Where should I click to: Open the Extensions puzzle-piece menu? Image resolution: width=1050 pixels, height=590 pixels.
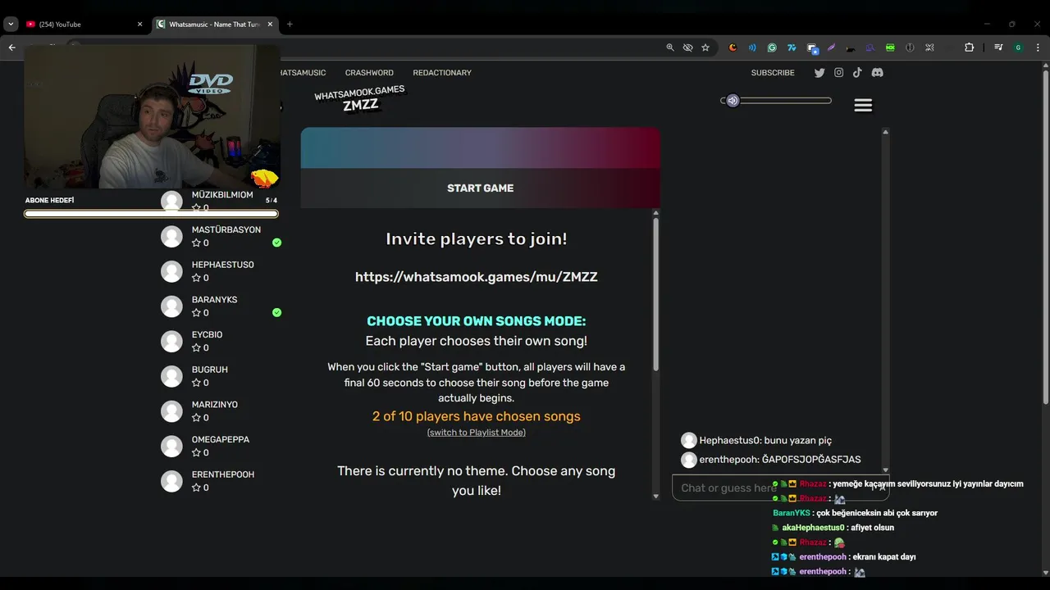coord(969,48)
